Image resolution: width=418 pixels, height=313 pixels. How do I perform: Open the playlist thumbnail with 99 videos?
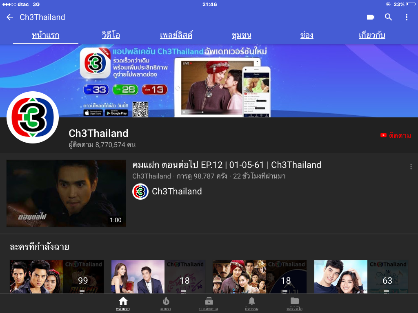(57, 277)
